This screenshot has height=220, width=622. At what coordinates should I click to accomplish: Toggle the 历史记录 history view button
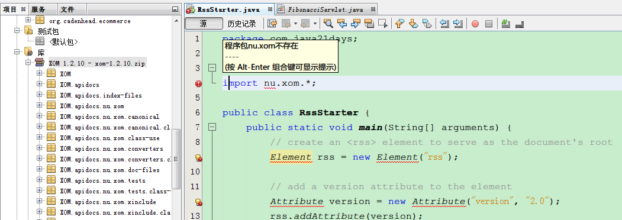tap(241, 24)
